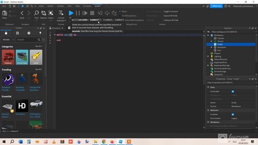The height and width of the screenshot is (145, 258).
Task: Open the Creations tab in Toolbox
Action: (x=40, y=33)
